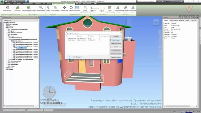Expand the Кровля tree node
This screenshot has height=113, width=201.
tap(7, 69)
